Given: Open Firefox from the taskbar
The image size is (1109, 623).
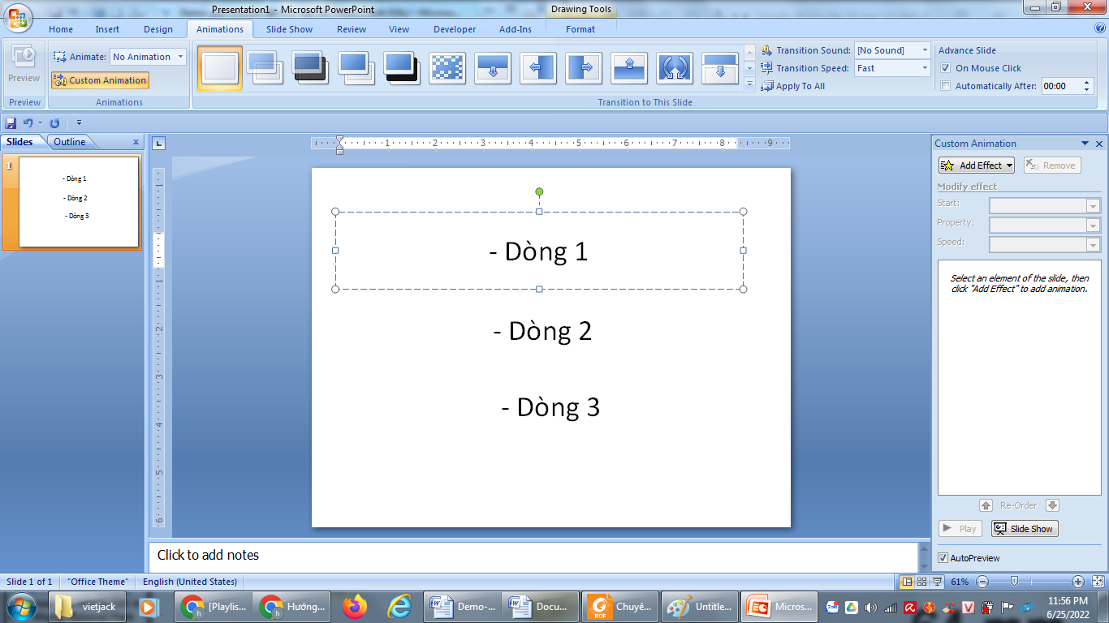Looking at the screenshot, I should [x=355, y=606].
